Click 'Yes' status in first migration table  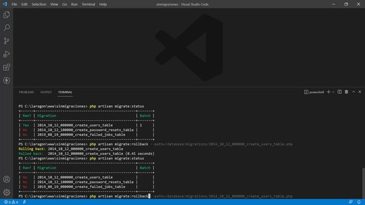[x=26, y=125]
